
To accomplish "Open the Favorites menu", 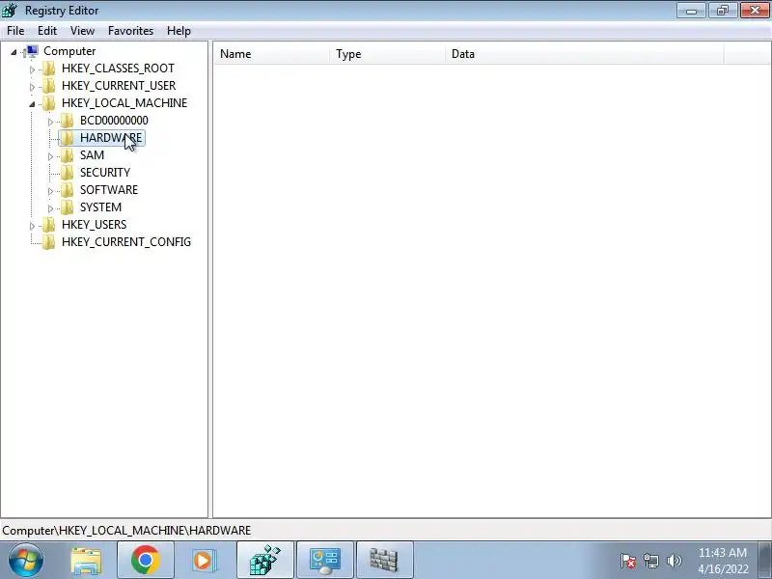I will 130,31.
